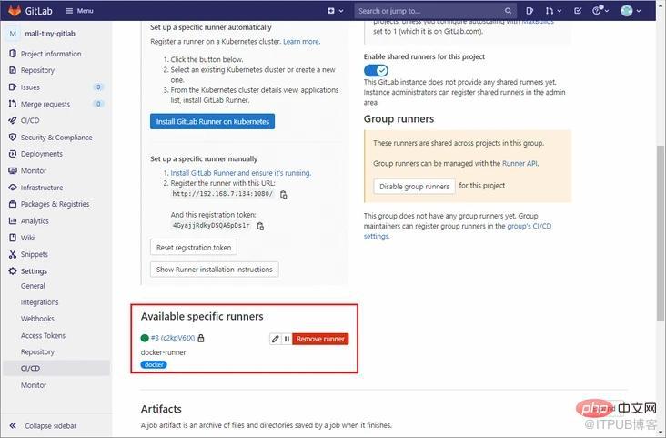Click the green online status dot of runner #3

point(145,338)
